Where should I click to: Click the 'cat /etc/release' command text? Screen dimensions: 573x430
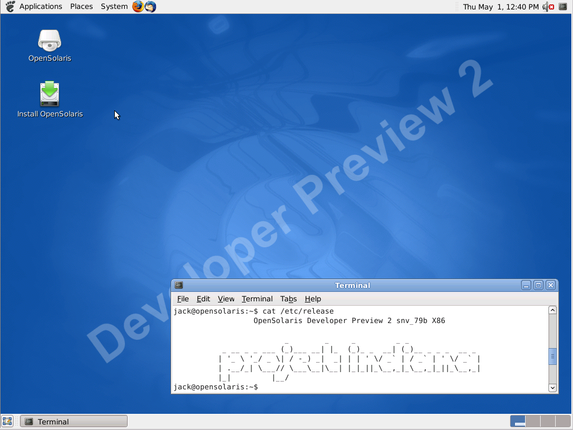click(298, 311)
